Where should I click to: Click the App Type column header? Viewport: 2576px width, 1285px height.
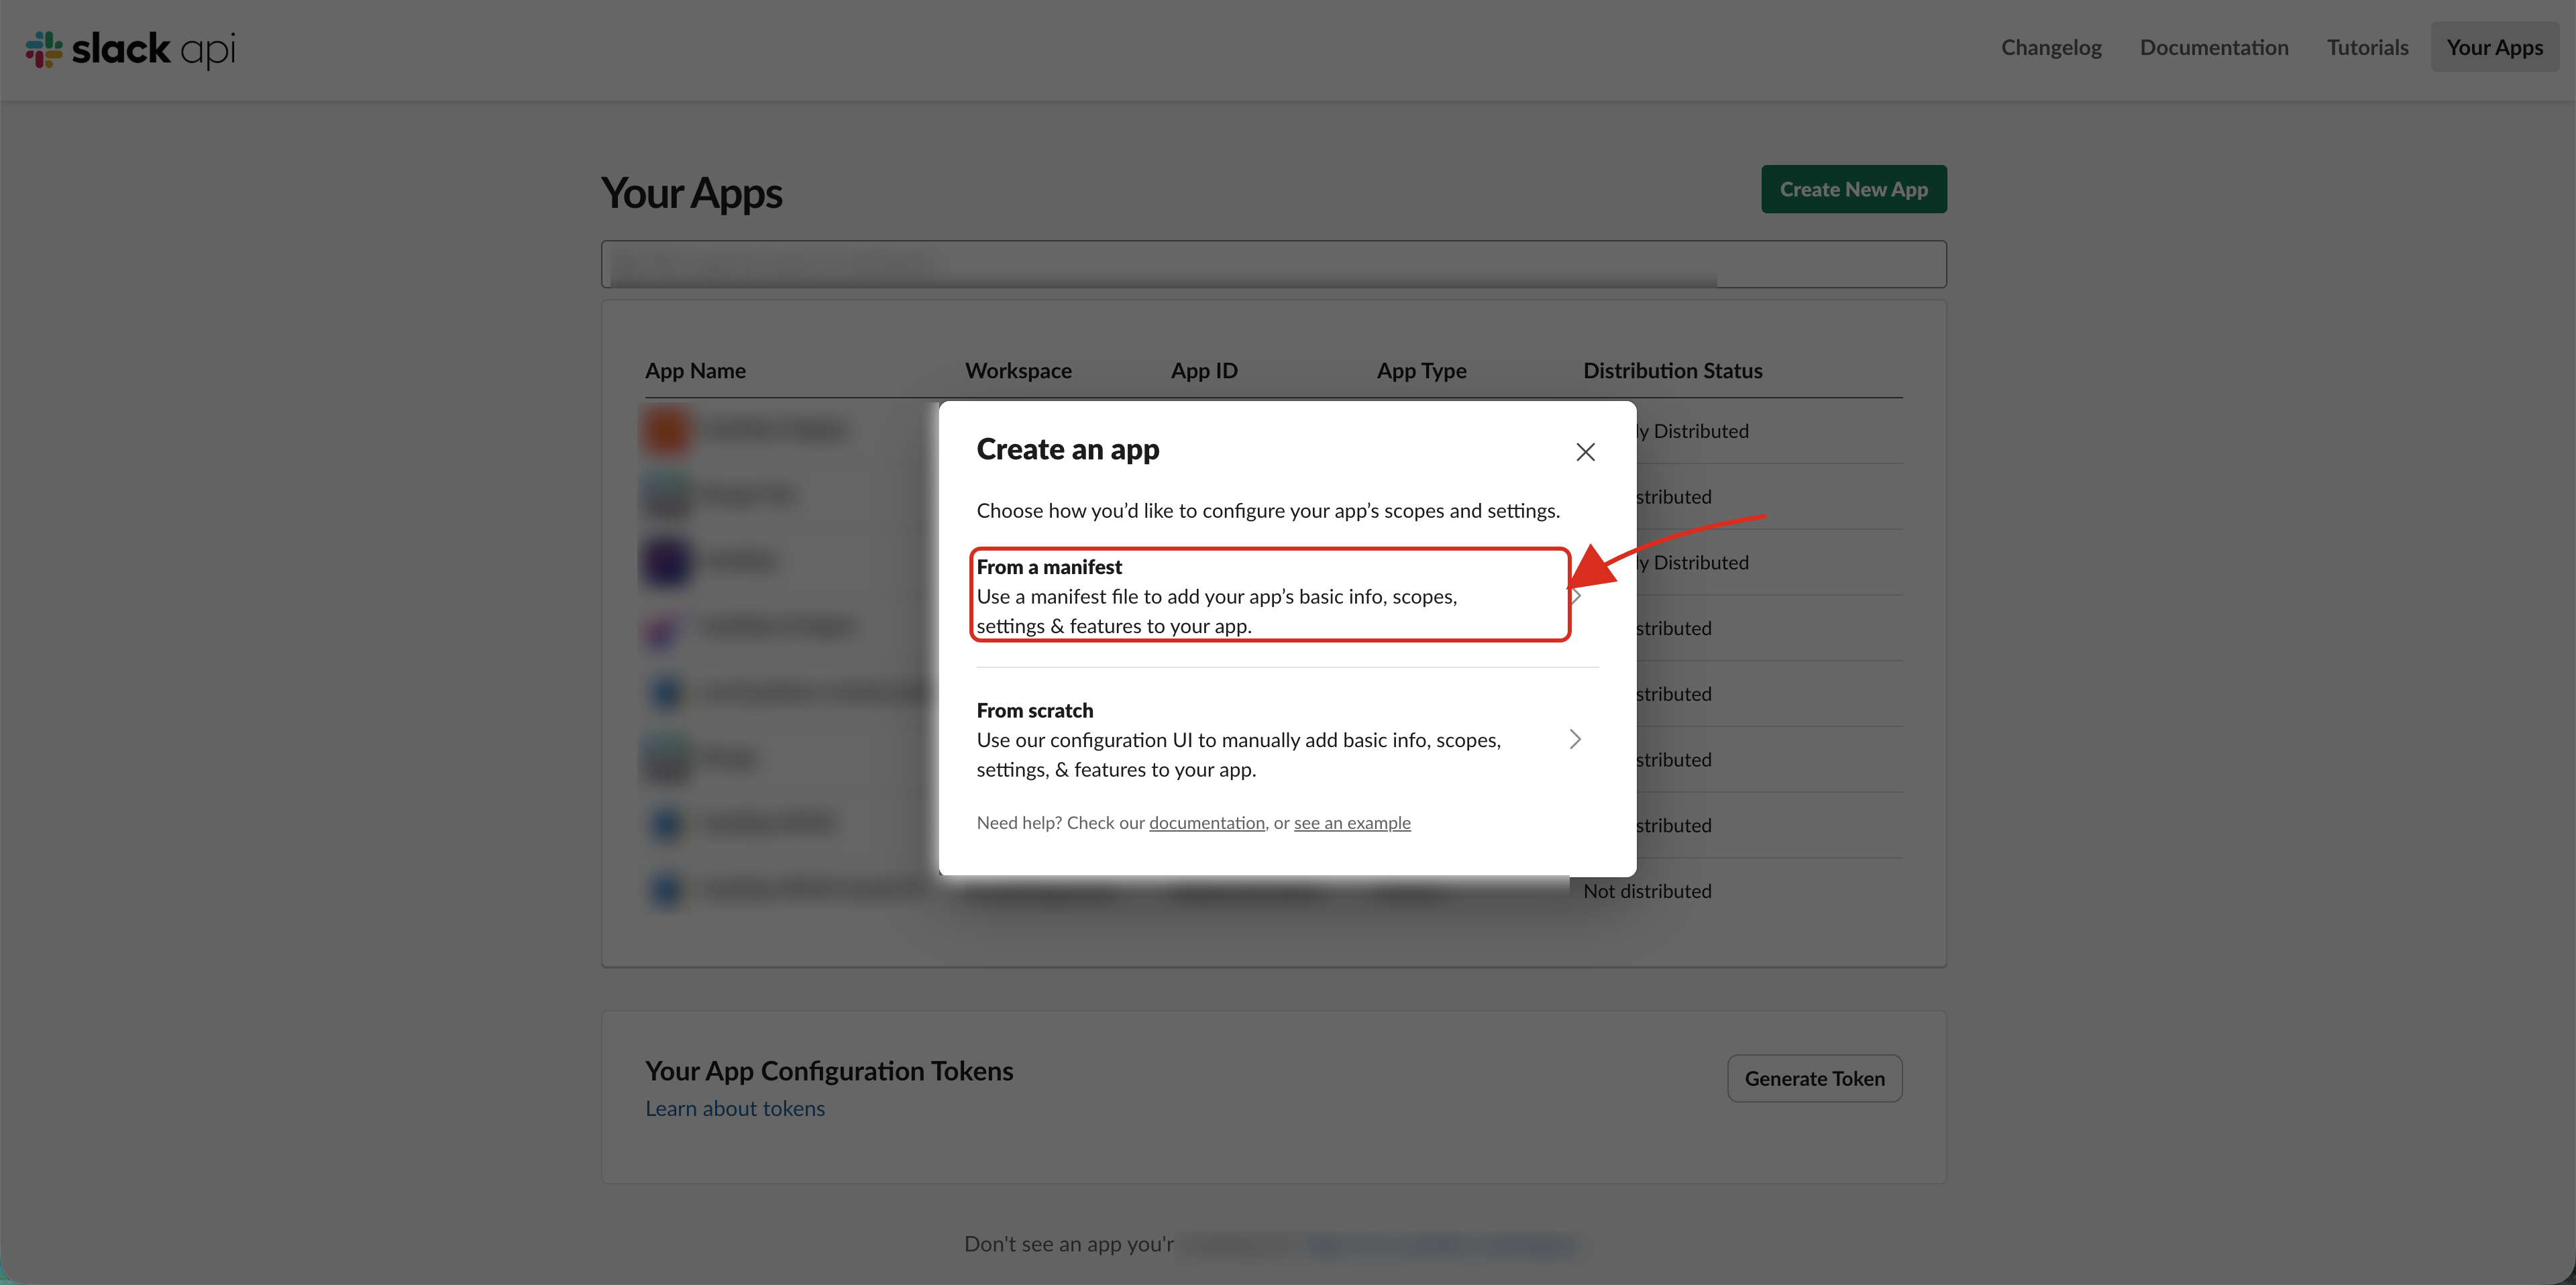click(1421, 370)
